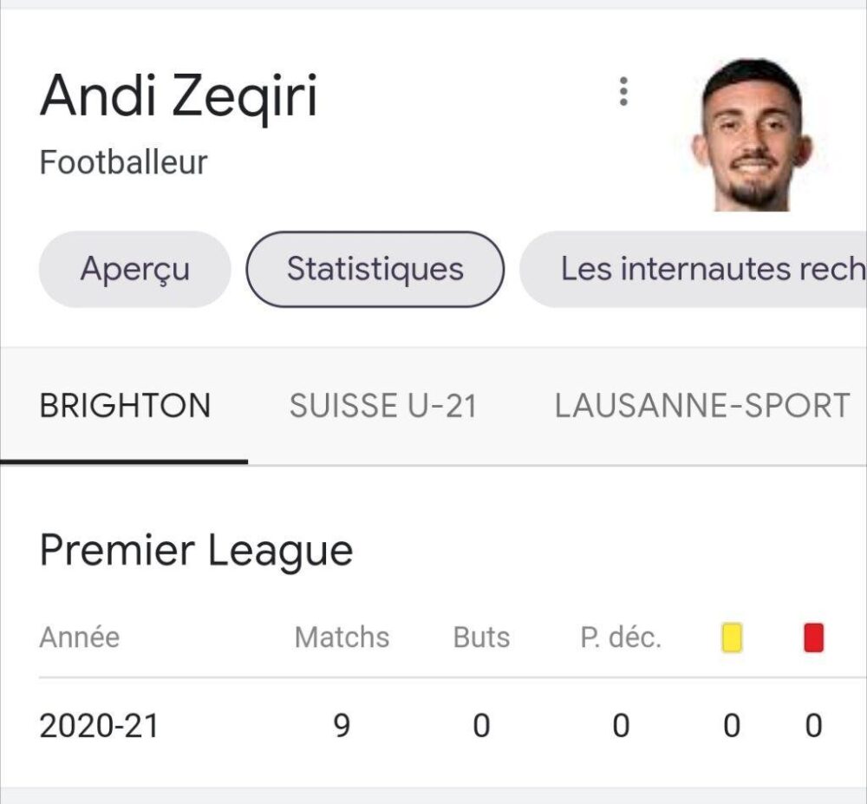The height and width of the screenshot is (804, 867).
Task: Switch to the SUISSE U-21 tab
Action: pyautogui.click(x=383, y=406)
